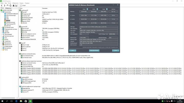Open the notification center tray icon
This screenshot has height=103, width=184.
point(172,101)
